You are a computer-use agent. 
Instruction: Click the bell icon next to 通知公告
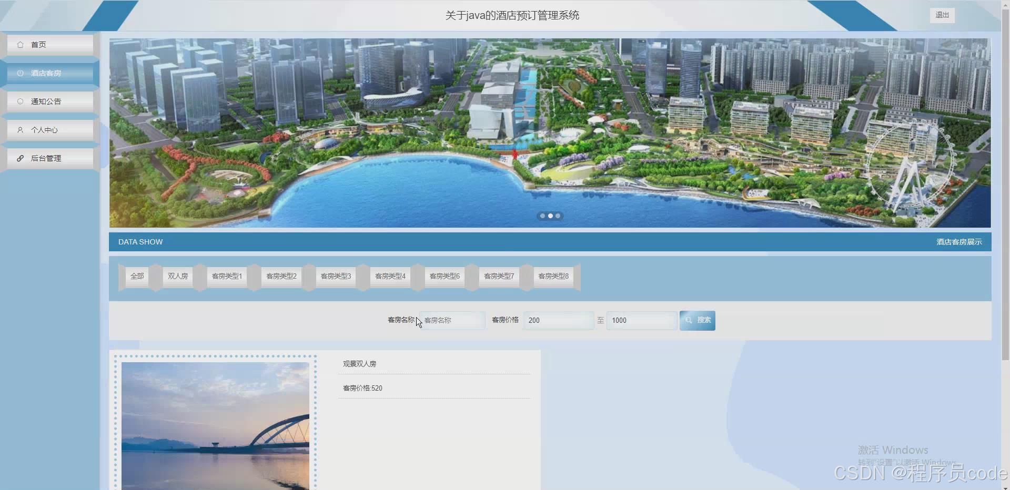(x=20, y=101)
